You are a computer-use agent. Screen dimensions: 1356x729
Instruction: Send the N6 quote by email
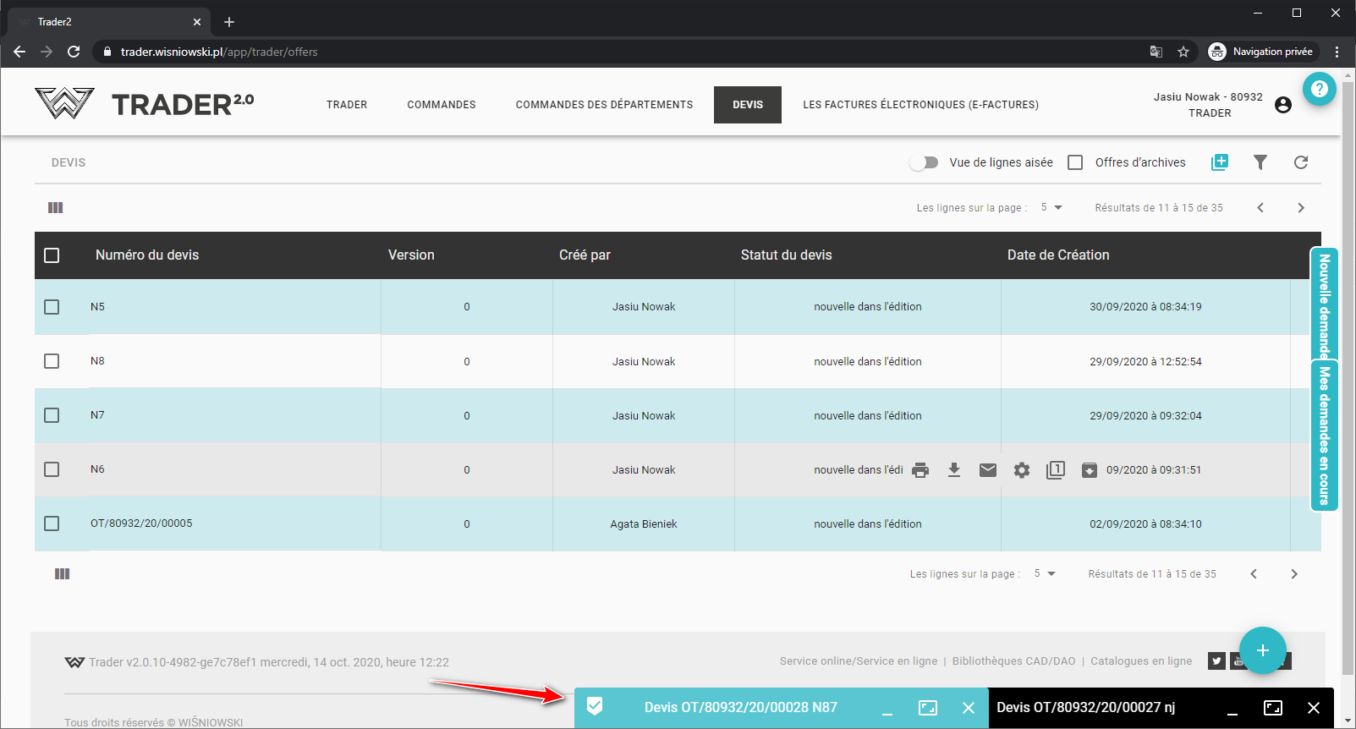point(988,470)
